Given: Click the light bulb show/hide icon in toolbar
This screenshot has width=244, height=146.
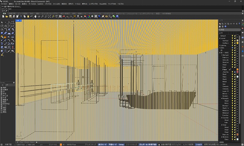Looking at the screenshot, I should point(78,16).
